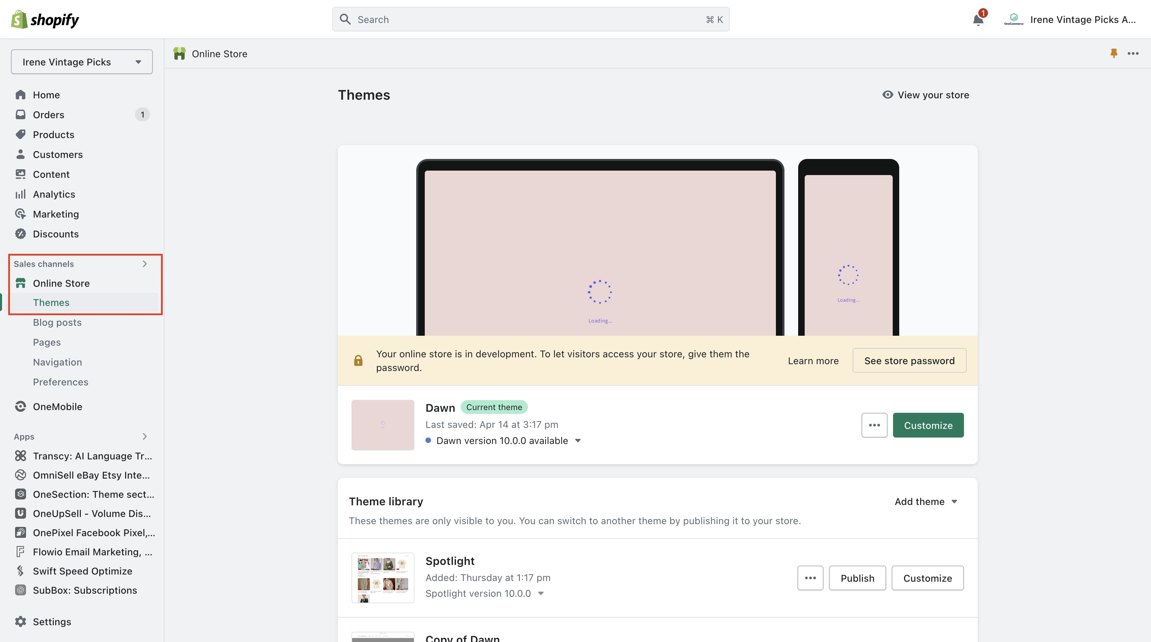Open the Online Store menu item
The width and height of the screenshot is (1151, 642).
[x=61, y=283]
